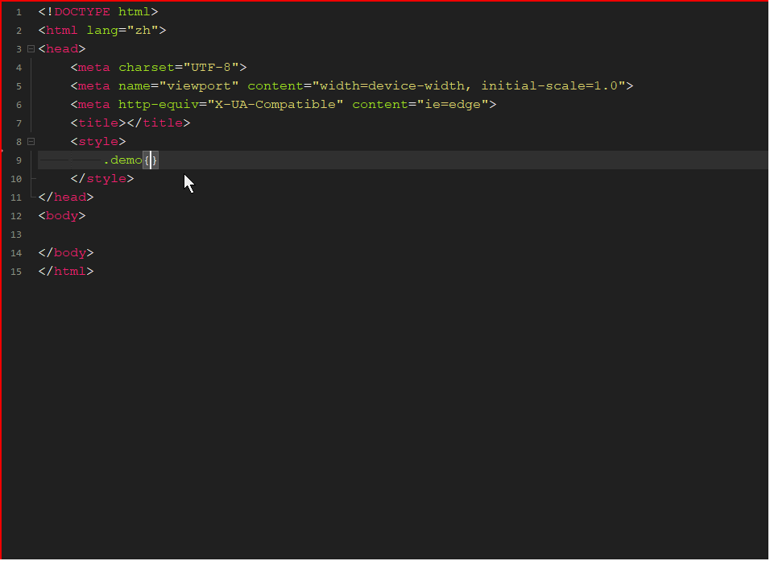Click the "ie=edge" content value

[453, 105]
